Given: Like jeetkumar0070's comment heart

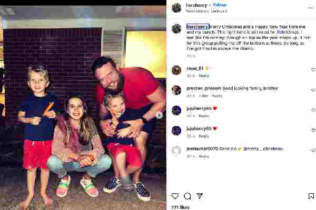Looking at the screenshot, I should [x=313, y=150].
